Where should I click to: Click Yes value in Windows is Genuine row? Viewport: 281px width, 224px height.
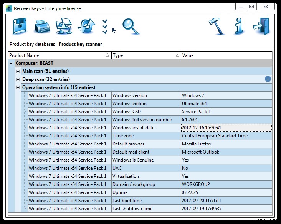[226, 160]
